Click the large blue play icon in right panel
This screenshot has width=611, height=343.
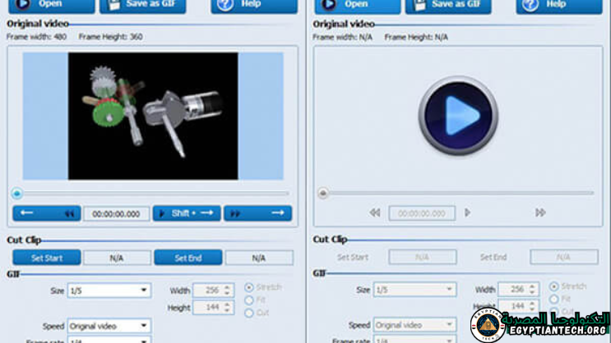pyautogui.click(x=457, y=115)
